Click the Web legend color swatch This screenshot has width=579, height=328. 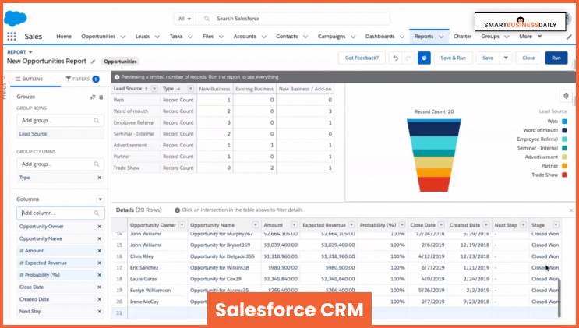pos(564,122)
